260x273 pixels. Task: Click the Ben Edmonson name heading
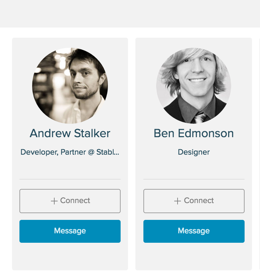194,133
